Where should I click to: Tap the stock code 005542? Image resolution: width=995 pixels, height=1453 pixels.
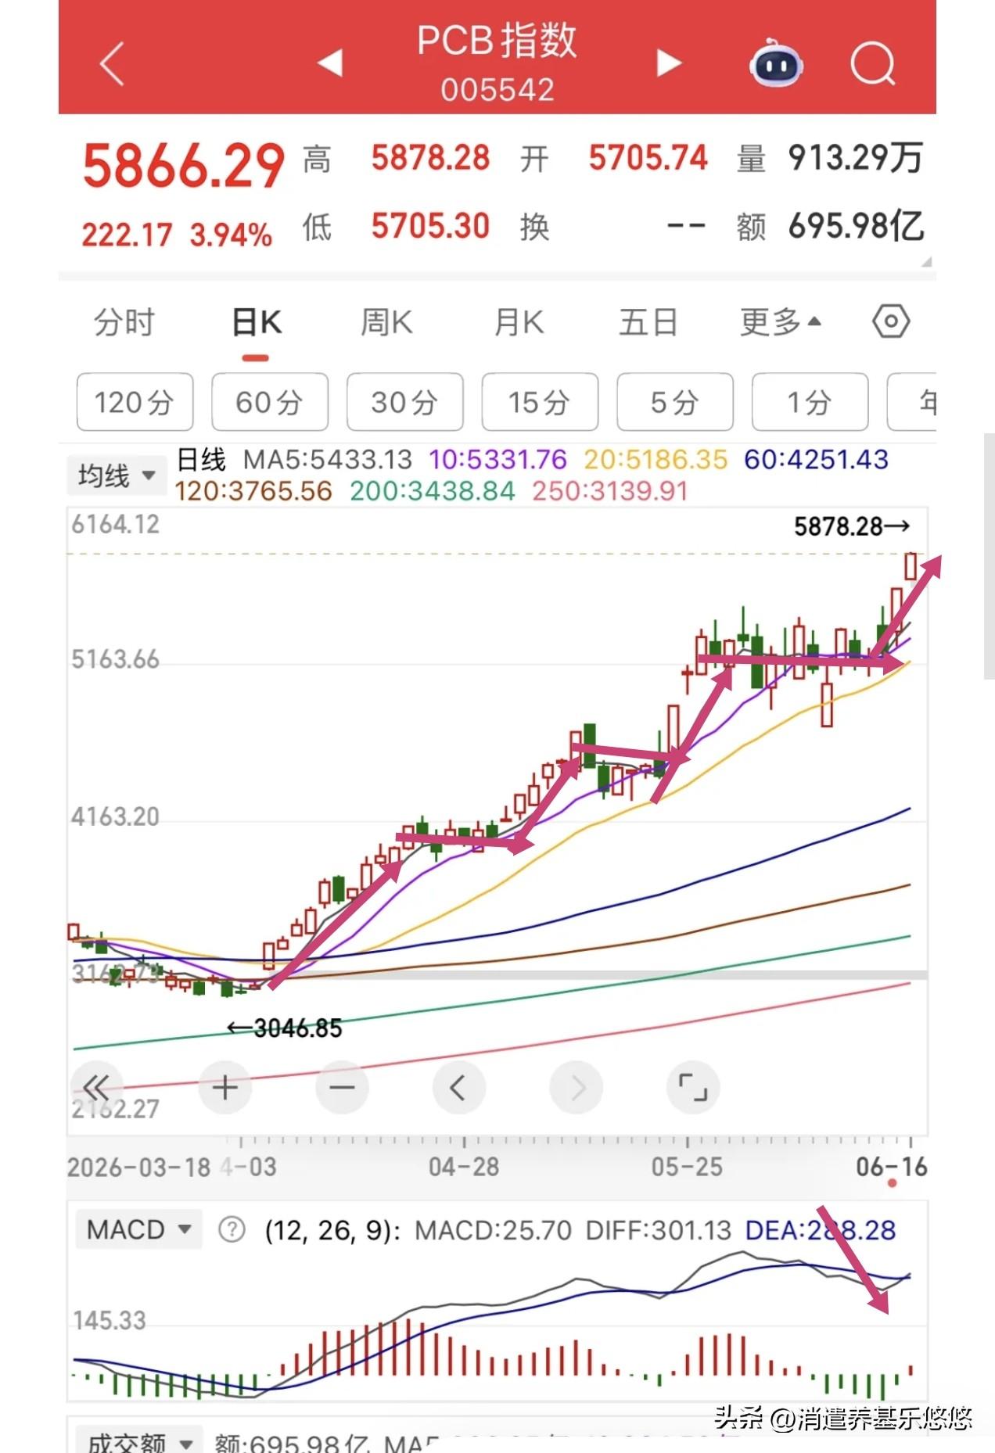pos(497,90)
